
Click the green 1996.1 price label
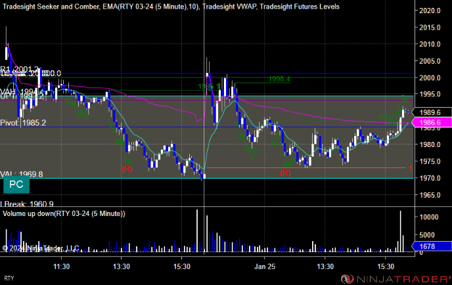pyautogui.click(x=209, y=86)
